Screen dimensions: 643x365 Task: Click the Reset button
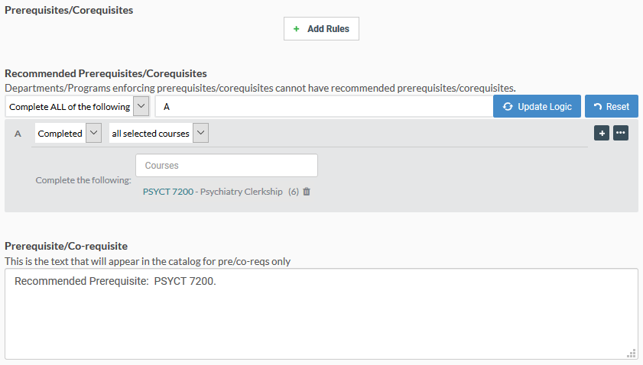click(x=612, y=106)
